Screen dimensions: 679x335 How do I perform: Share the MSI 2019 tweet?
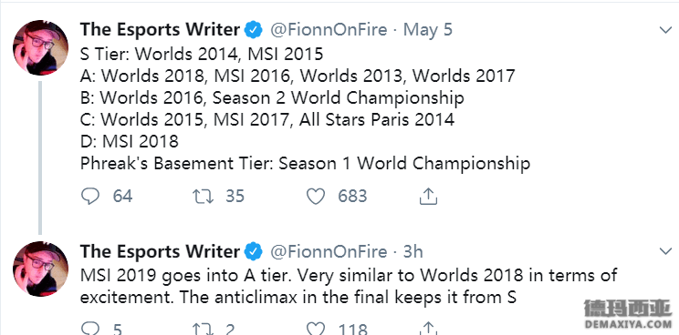pos(428,329)
